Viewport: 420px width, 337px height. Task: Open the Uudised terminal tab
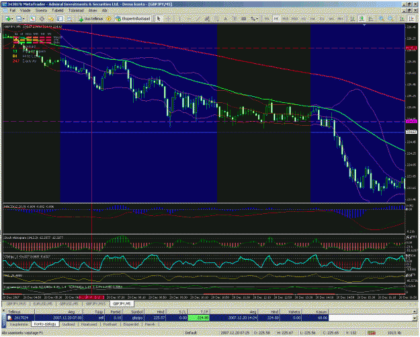pyautogui.click(x=69, y=324)
